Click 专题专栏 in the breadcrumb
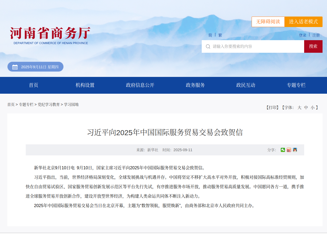The image size is (327, 237). (x=26, y=104)
